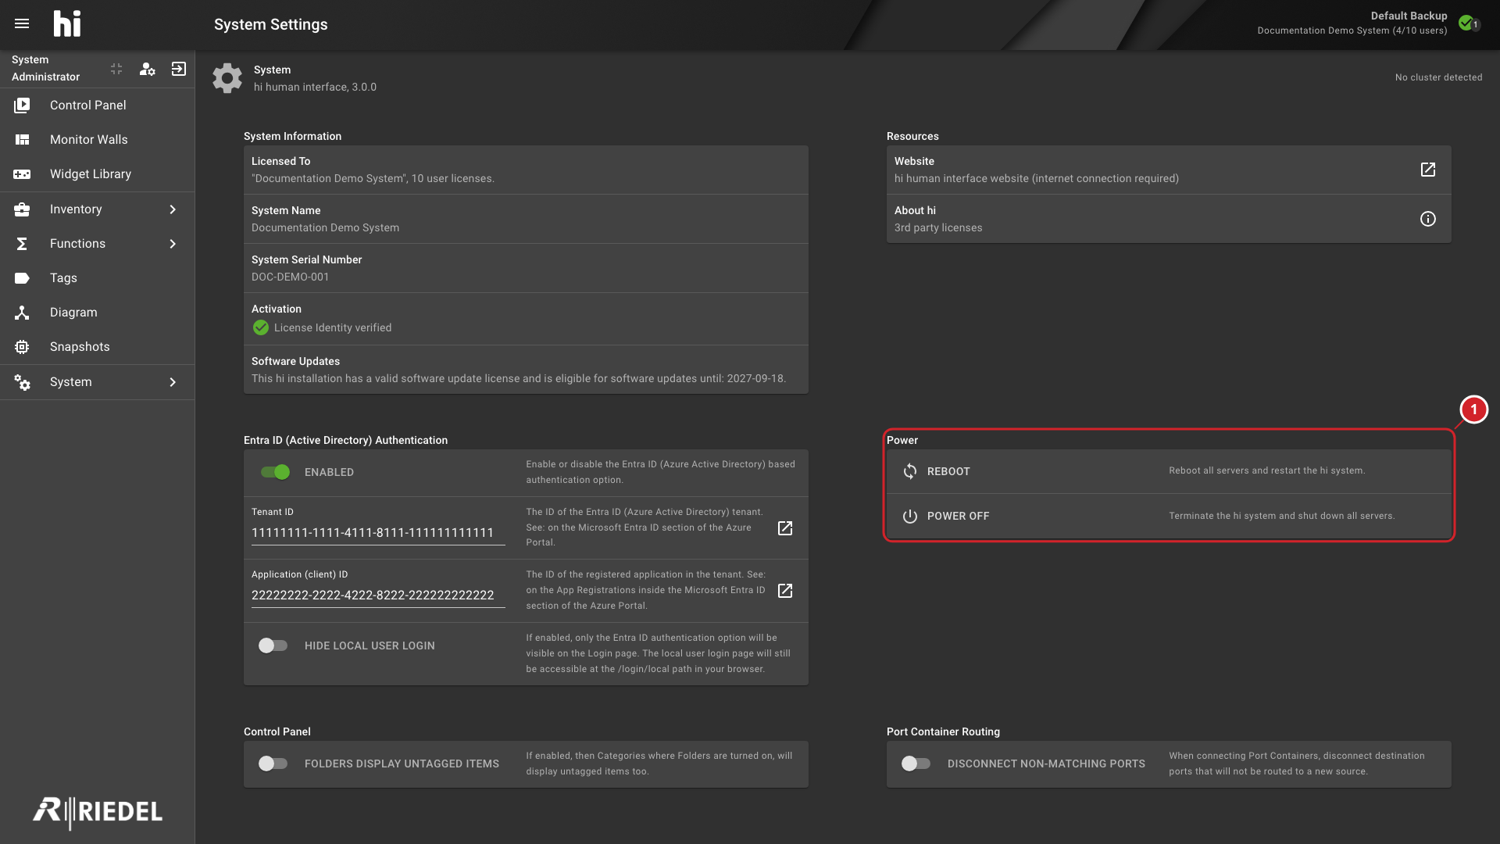Click 'Software Updates' row
Image resolution: width=1500 pixels, height=844 pixels.
(x=526, y=370)
